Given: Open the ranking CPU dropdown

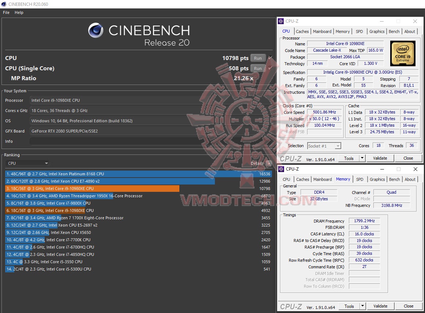Looking at the screenshot, I should click(x=27, y=163).
